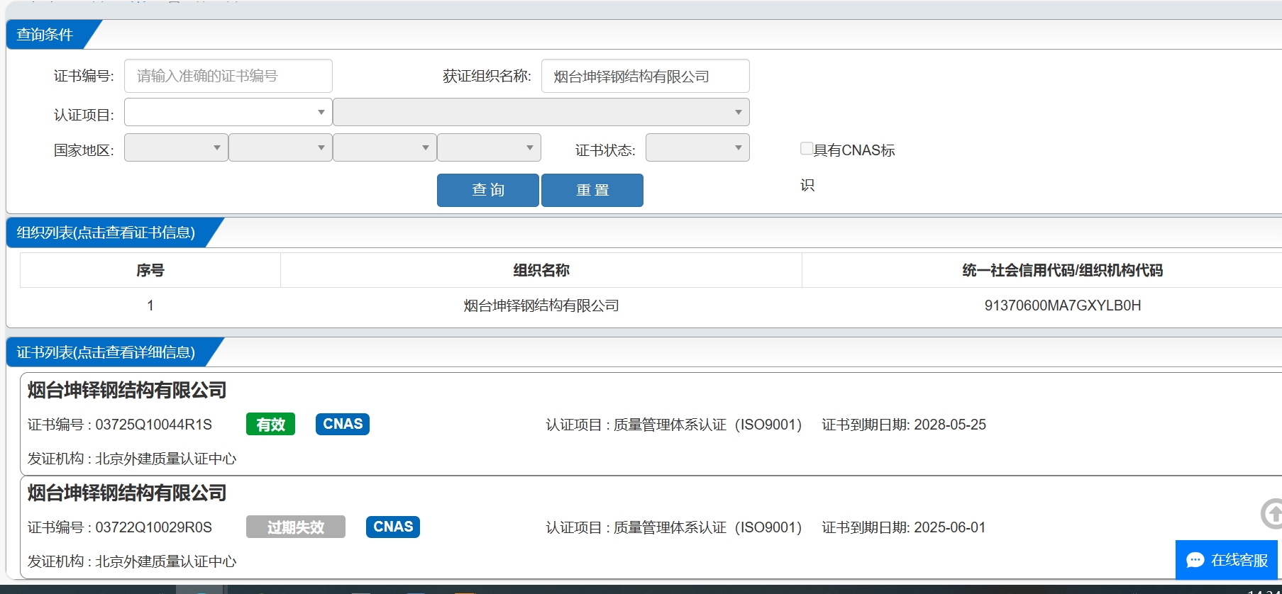
Task: Click the 组织名称 column header
Action: [541, 270]
